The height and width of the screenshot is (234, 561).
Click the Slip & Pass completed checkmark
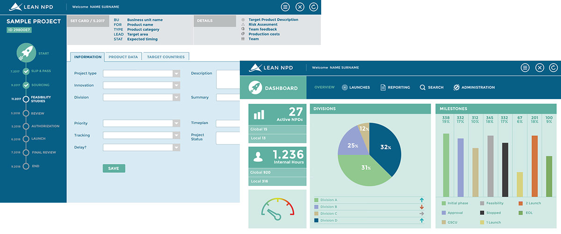point(26,71)
